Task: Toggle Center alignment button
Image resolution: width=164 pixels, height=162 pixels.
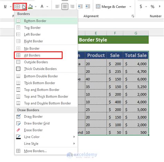Action: point(65,7)
